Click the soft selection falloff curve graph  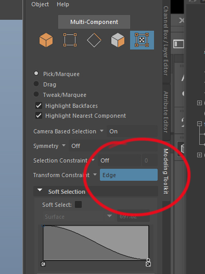(96, 243)
